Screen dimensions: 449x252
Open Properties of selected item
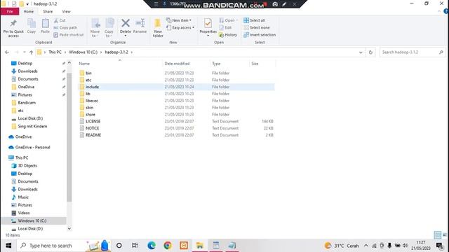coord(208,27)
